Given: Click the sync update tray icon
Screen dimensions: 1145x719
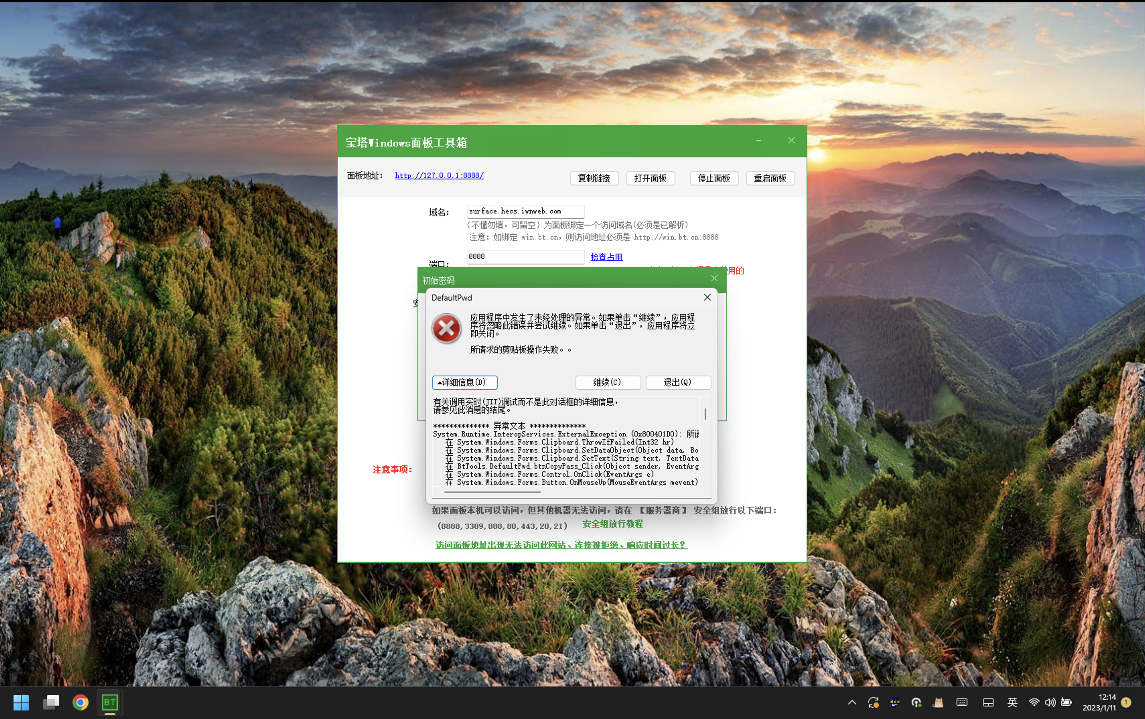Looking at the screenshot, I should 873,702.
